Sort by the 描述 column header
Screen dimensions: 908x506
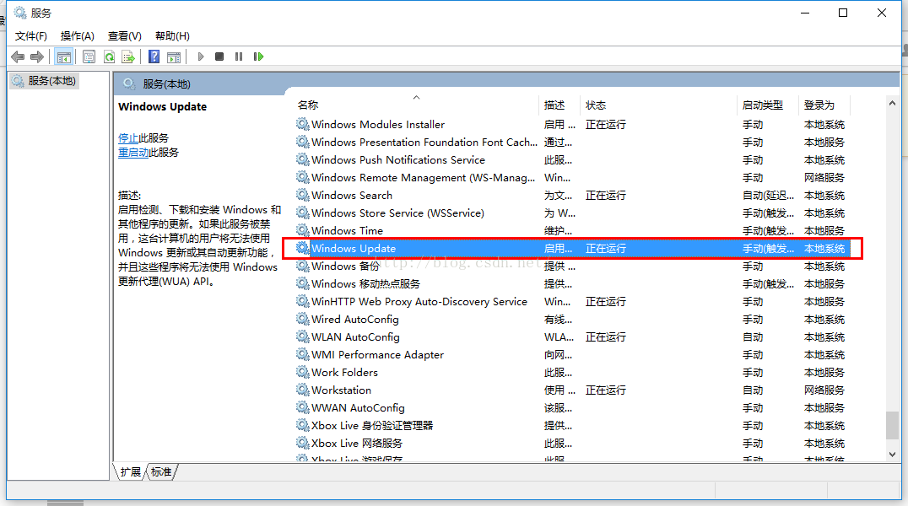(559, 105)
